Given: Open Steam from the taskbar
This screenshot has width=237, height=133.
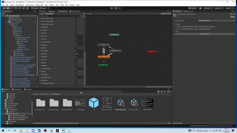Looking at the screenshot, I should [39, 130].
